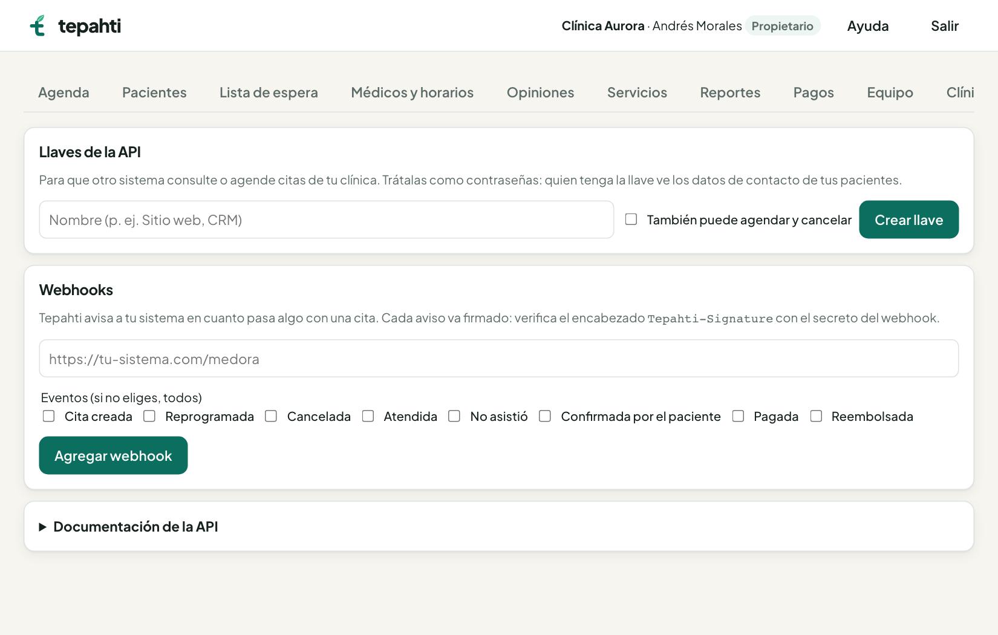Click the Eventos (si no eliges, todos) label
The width and height of the screenshot is (998, 635).
click(121, 397)
